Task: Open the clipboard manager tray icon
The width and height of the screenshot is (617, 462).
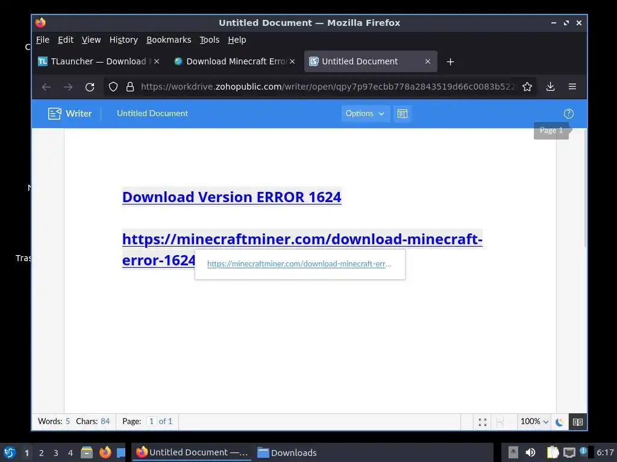Action: [553, 452]
